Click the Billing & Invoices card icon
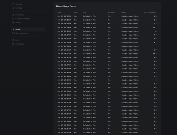The image size is (177, 135). [13, 33]
